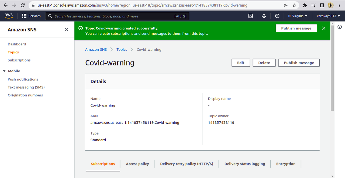Click the Amazon SNS sidebar title

click(x=22, y=30)
